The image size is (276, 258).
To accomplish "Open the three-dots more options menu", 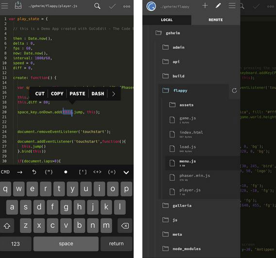I will pos(127,6).
